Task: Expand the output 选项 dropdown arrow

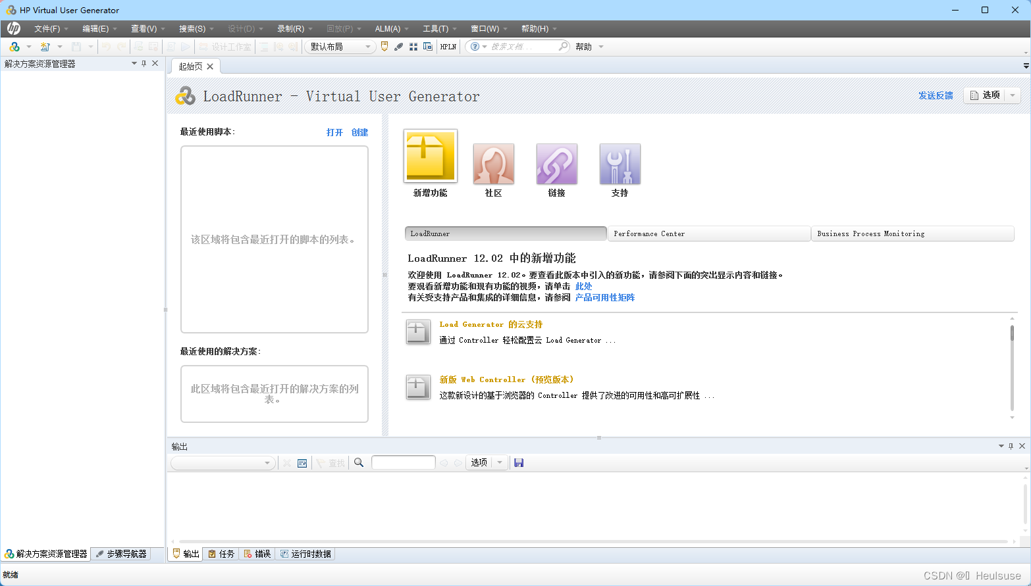Action: (500, 463)
